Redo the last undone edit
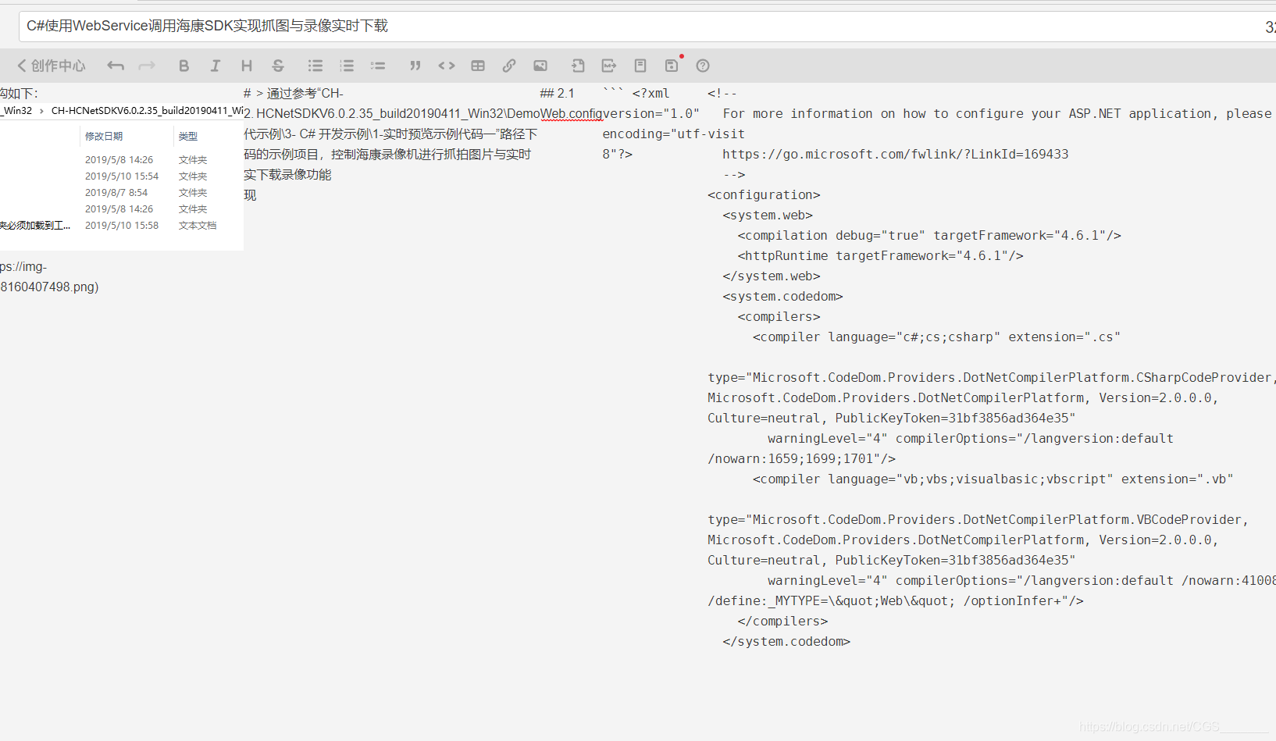This screenshot has width=1276, height=741. (x=147, y=66)
